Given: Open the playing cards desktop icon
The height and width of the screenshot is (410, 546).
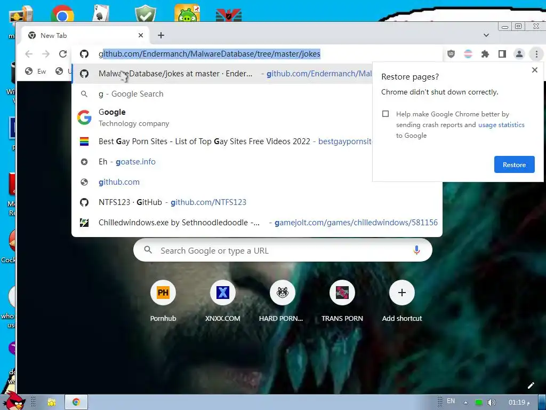Looking at the screenshot, I should point(101,14).
